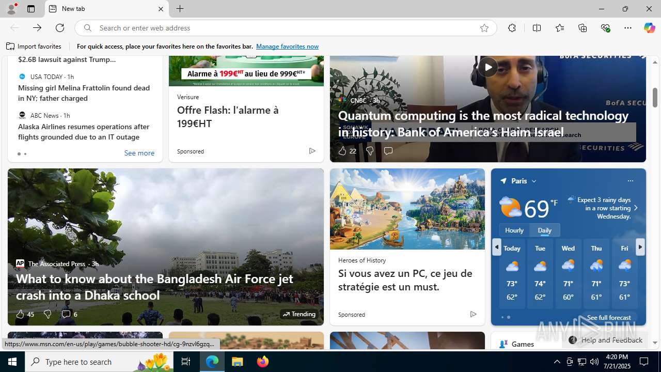Select the Today forecast column

[512, 273]
